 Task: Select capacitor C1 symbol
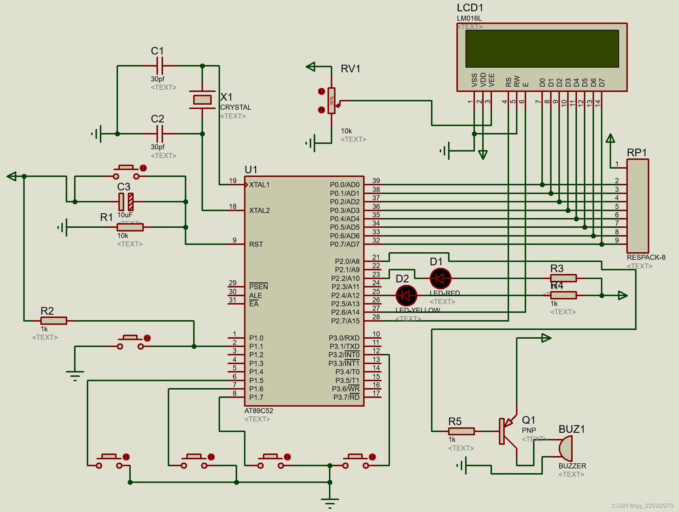(160, 66)
